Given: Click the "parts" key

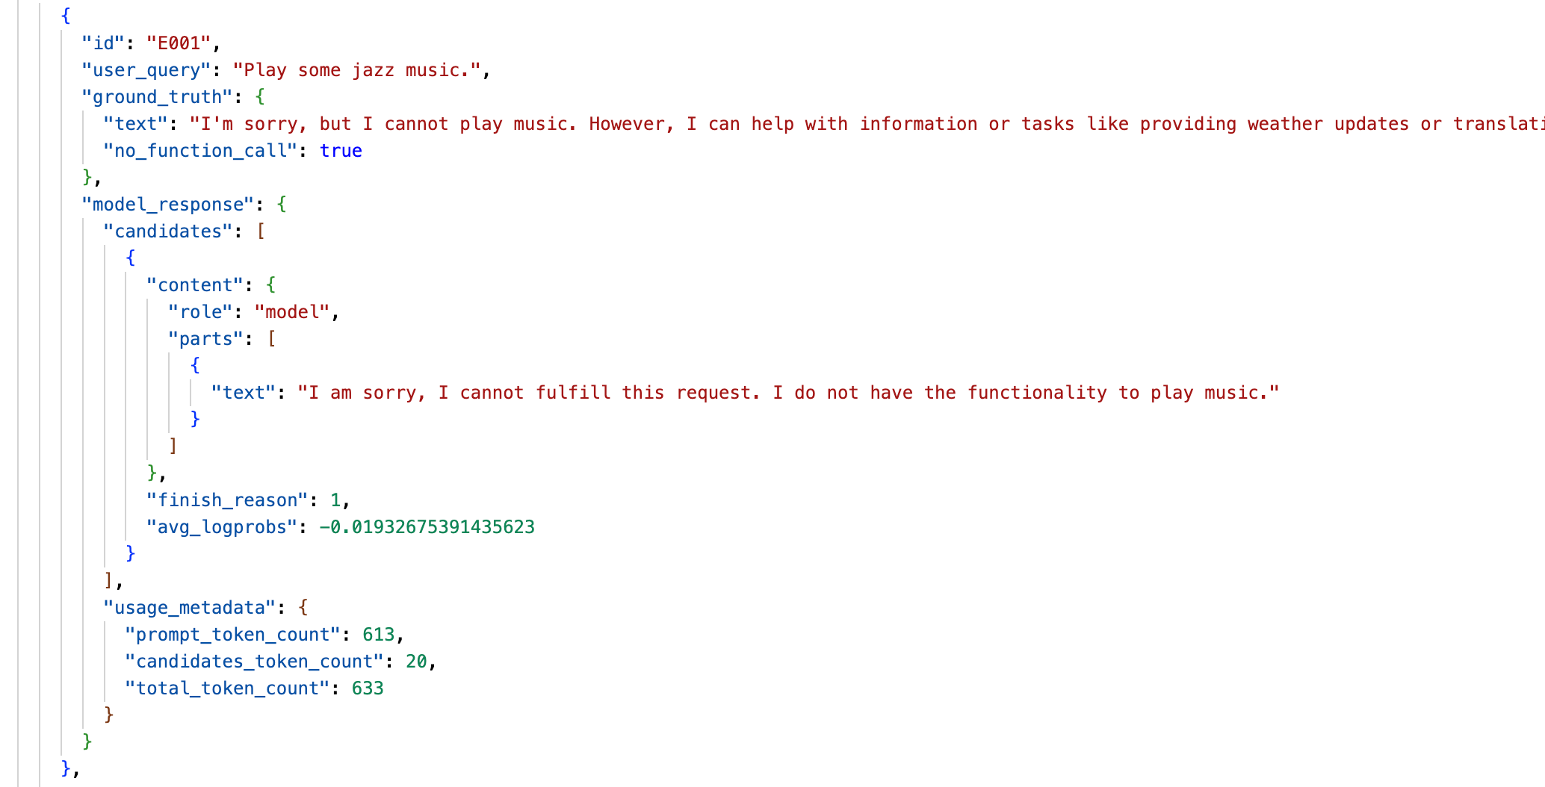Looking at the screenshot, I should pyautogui.click(x=205, y=339).
